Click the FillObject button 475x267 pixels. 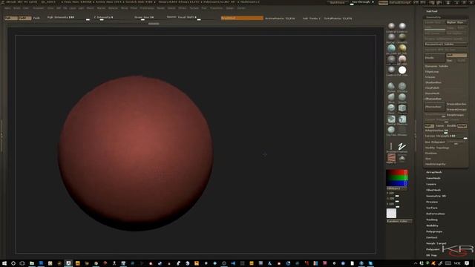click(x=397, y=188)
